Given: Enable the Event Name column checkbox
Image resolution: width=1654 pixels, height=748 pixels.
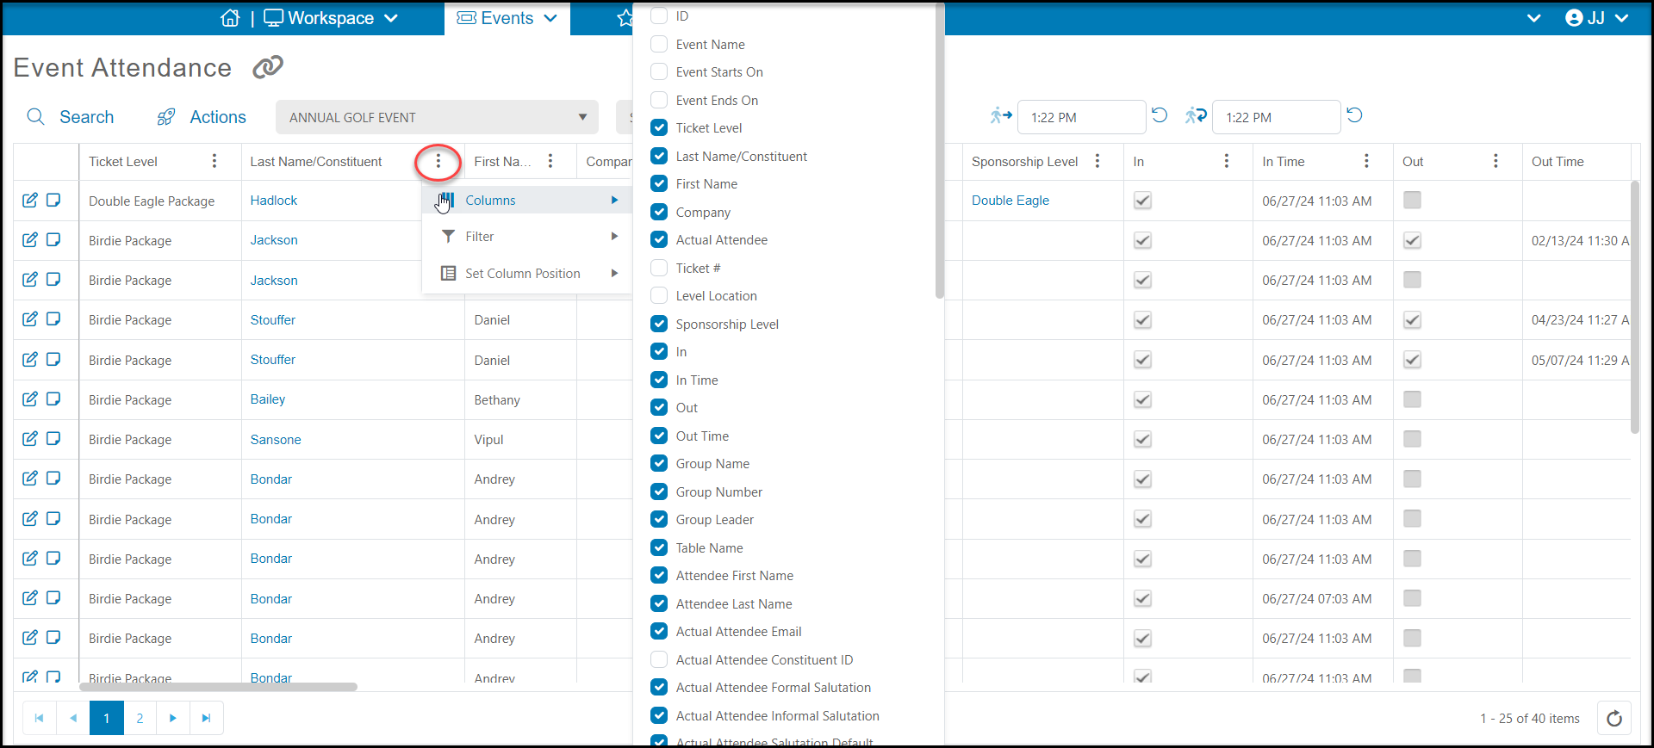Looking at the screenshot, I should [659, 44].
